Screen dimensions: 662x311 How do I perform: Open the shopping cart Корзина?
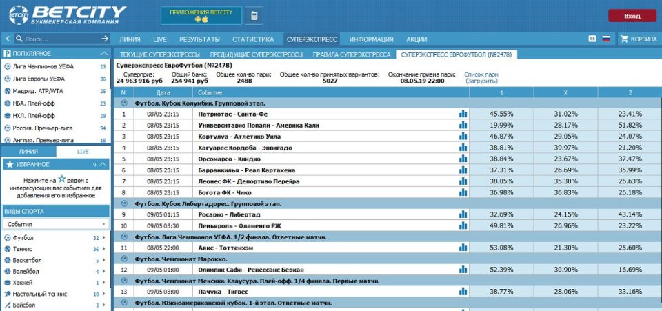click(x=638, y=39)
